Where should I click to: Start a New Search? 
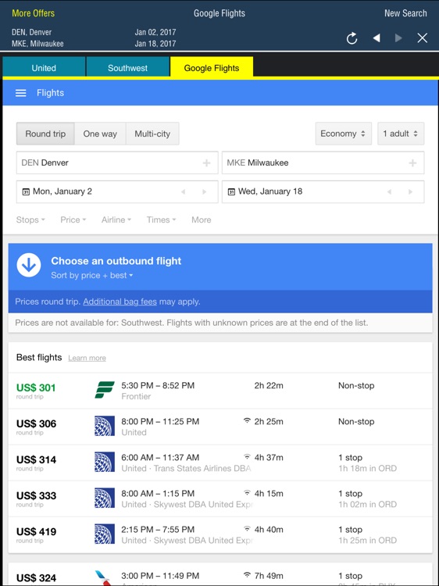tap(405, 13)
